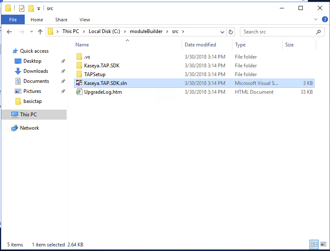Screen dimensions: 330x251
Task: Switch to Details view in status bar
Action: pos(314,244)
